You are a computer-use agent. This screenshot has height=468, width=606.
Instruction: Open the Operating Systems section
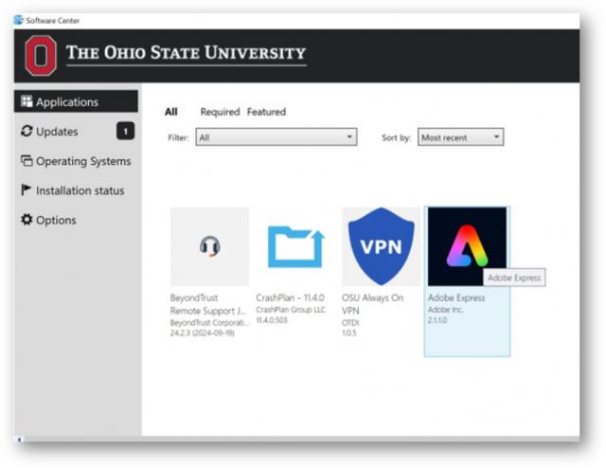[76, 161]
